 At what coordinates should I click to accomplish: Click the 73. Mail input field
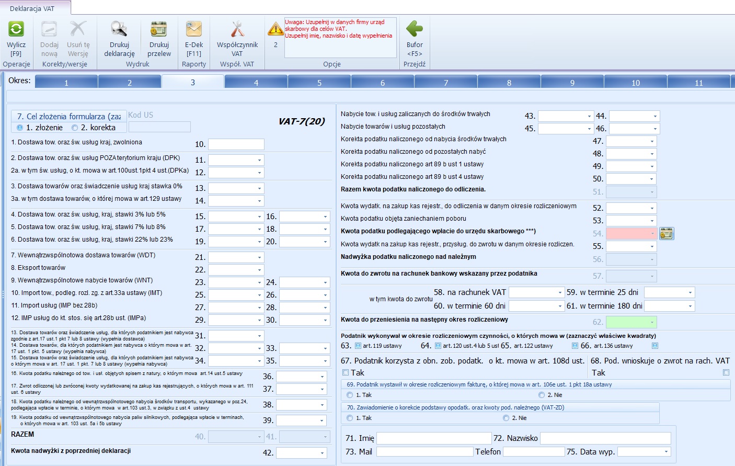pos(425,451)
